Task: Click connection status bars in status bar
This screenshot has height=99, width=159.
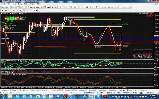Action: pyautogui.click(x=141, y=93)
